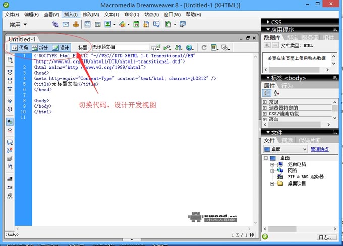343x246 pixels.
Task: Expand the 浏览器特定的 attribute category
Action: click(x=265, y=108)
